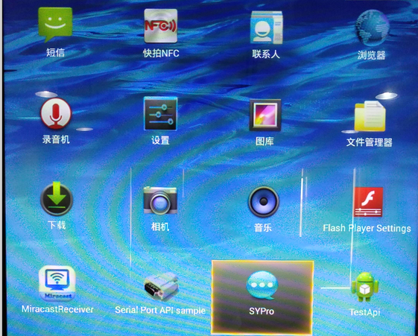Tap the MiracastReceiver text label
Image resolution: width=418 pixels, height=336 pixels.
pyautogui.click(x=57, y=309)
